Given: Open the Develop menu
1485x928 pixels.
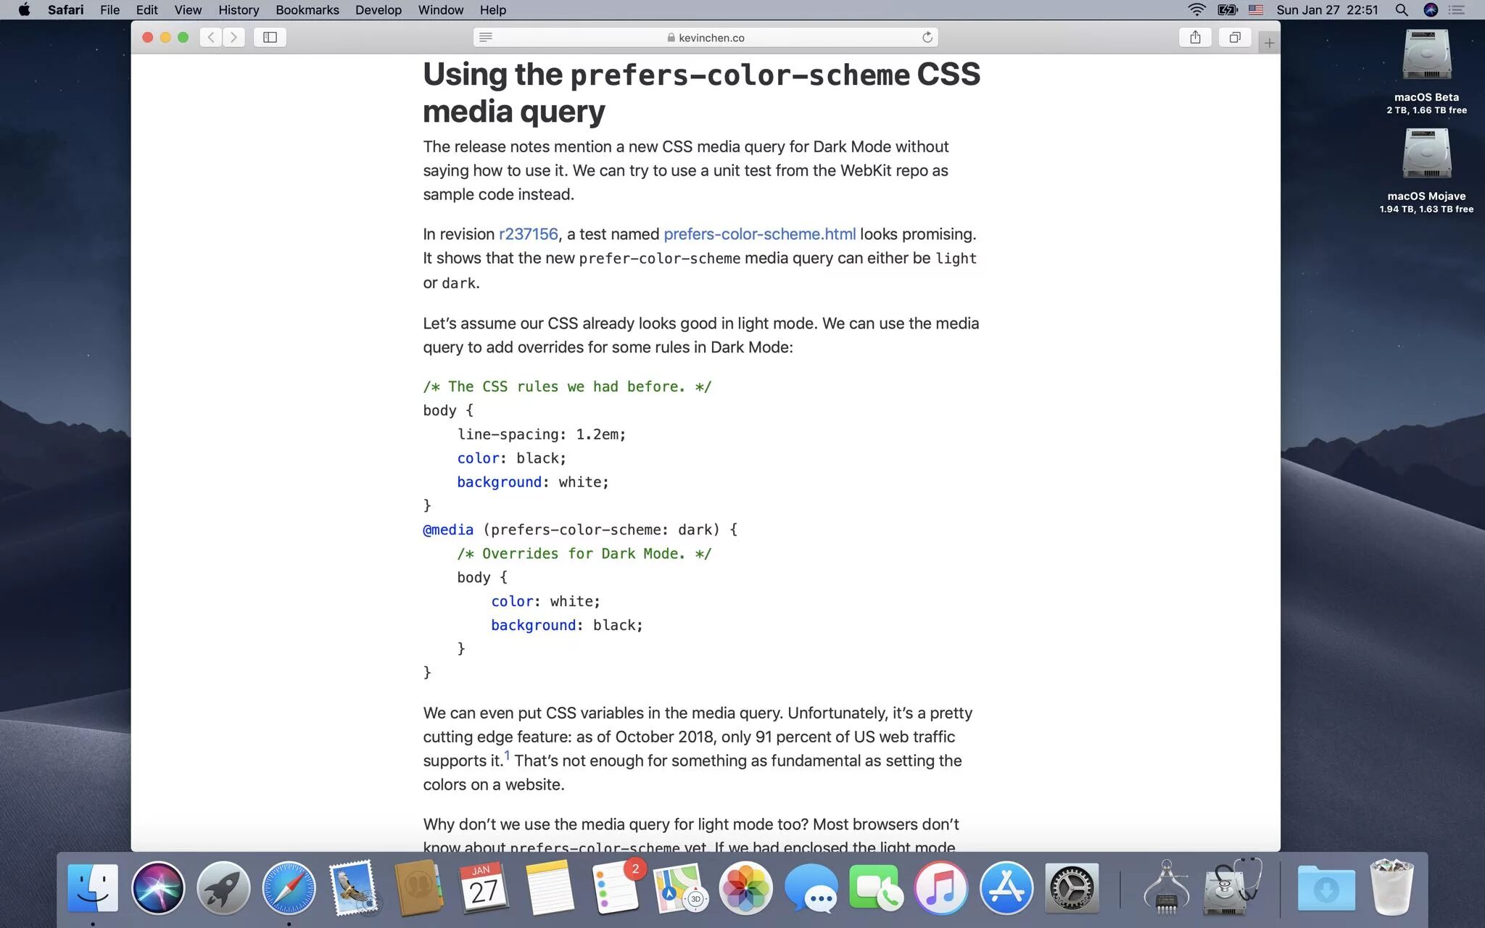Looking at the screenshot, I should (x=378, y=10).
